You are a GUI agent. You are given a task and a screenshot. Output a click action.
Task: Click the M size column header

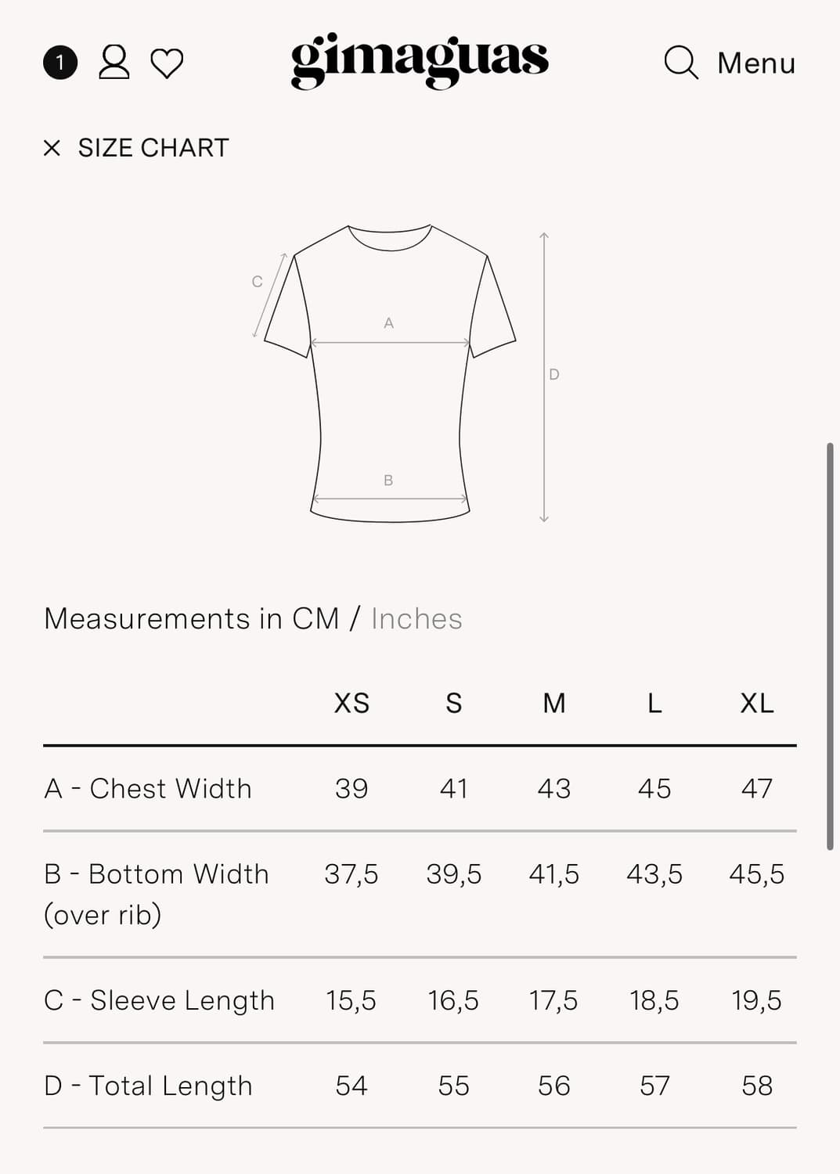[554, 704]
